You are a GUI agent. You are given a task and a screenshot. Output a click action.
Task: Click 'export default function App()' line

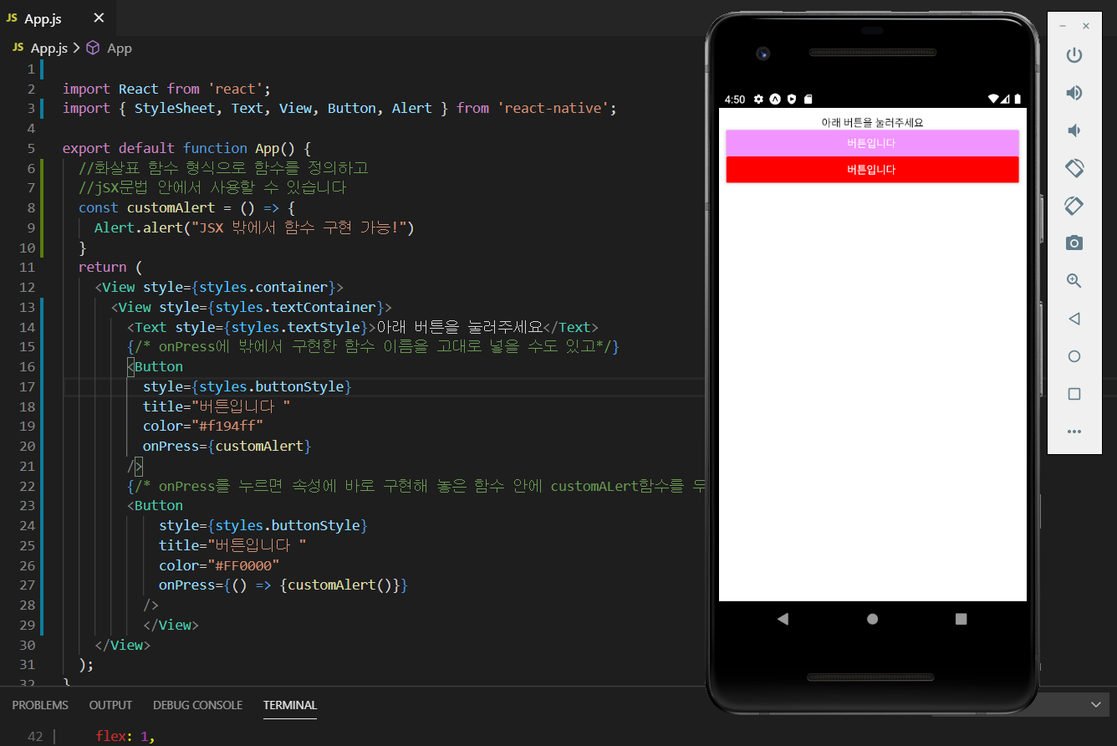coord(186,148)
